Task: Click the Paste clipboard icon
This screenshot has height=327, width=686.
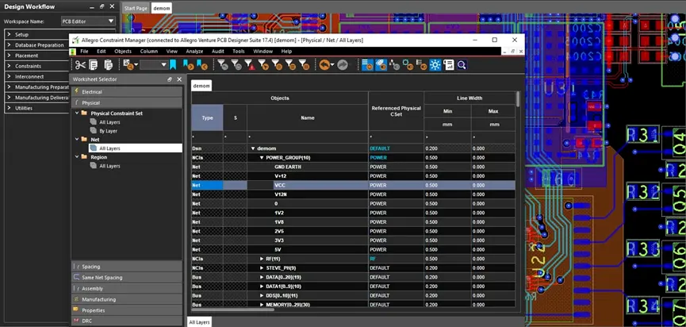Action: [107, 64]
